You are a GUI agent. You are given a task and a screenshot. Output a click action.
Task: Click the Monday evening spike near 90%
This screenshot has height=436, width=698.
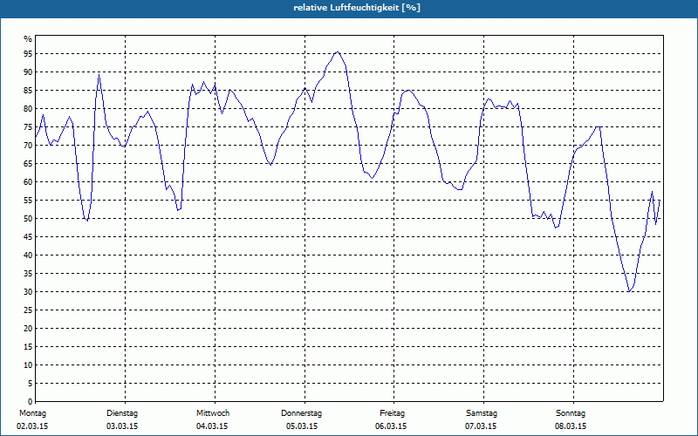pyautogui.click(x=99, y=75)
